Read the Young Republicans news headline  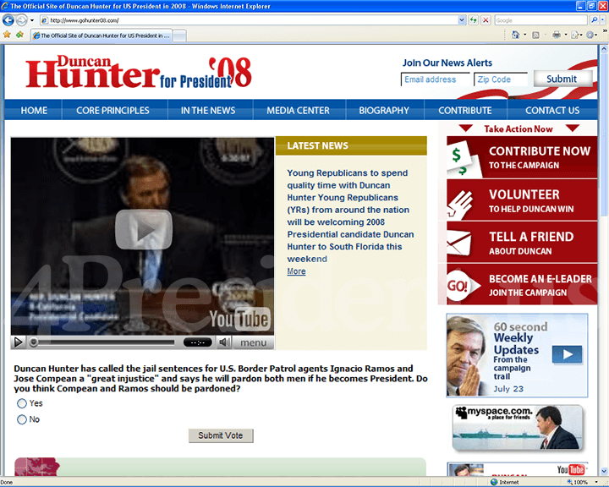coord(350,216)
